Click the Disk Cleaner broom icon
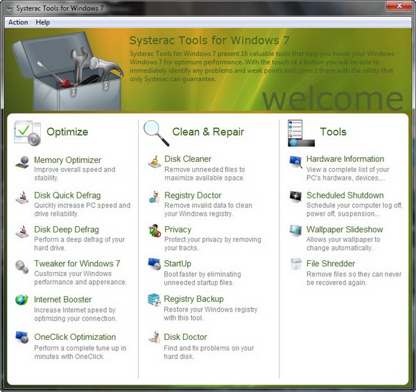 (x=154, y=162)
